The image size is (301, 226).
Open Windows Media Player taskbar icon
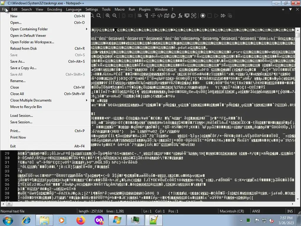(x=62, y=220)
